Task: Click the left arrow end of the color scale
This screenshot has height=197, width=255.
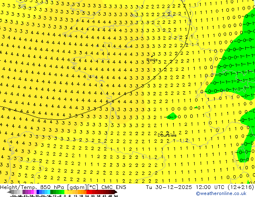Action: (9, 192)
